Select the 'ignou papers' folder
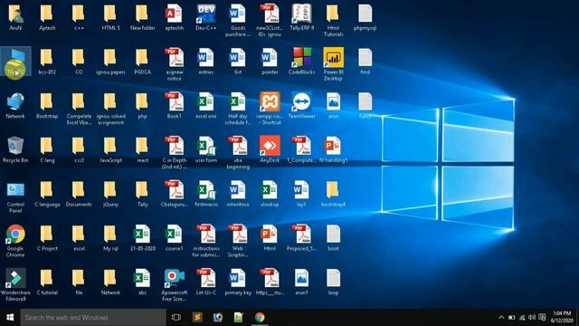This screenshot has height=326, width=579. coord(110,62)
